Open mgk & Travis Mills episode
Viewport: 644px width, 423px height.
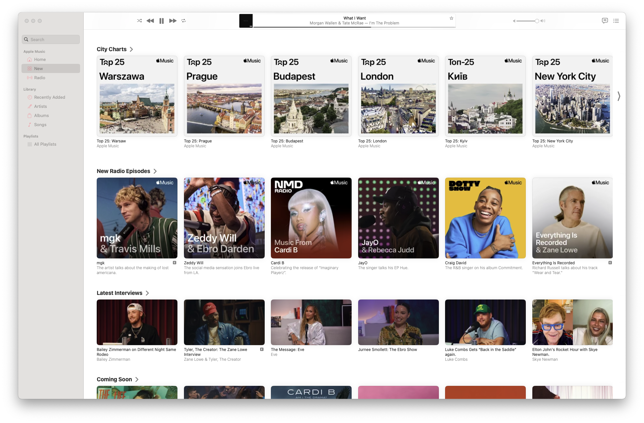coord(137,218)
